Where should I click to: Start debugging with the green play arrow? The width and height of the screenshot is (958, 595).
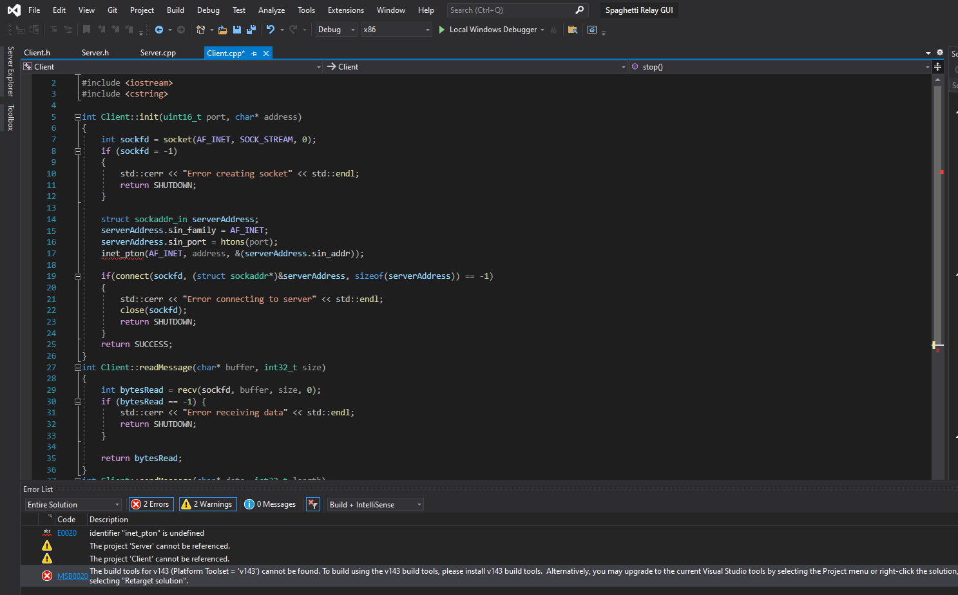442,30
